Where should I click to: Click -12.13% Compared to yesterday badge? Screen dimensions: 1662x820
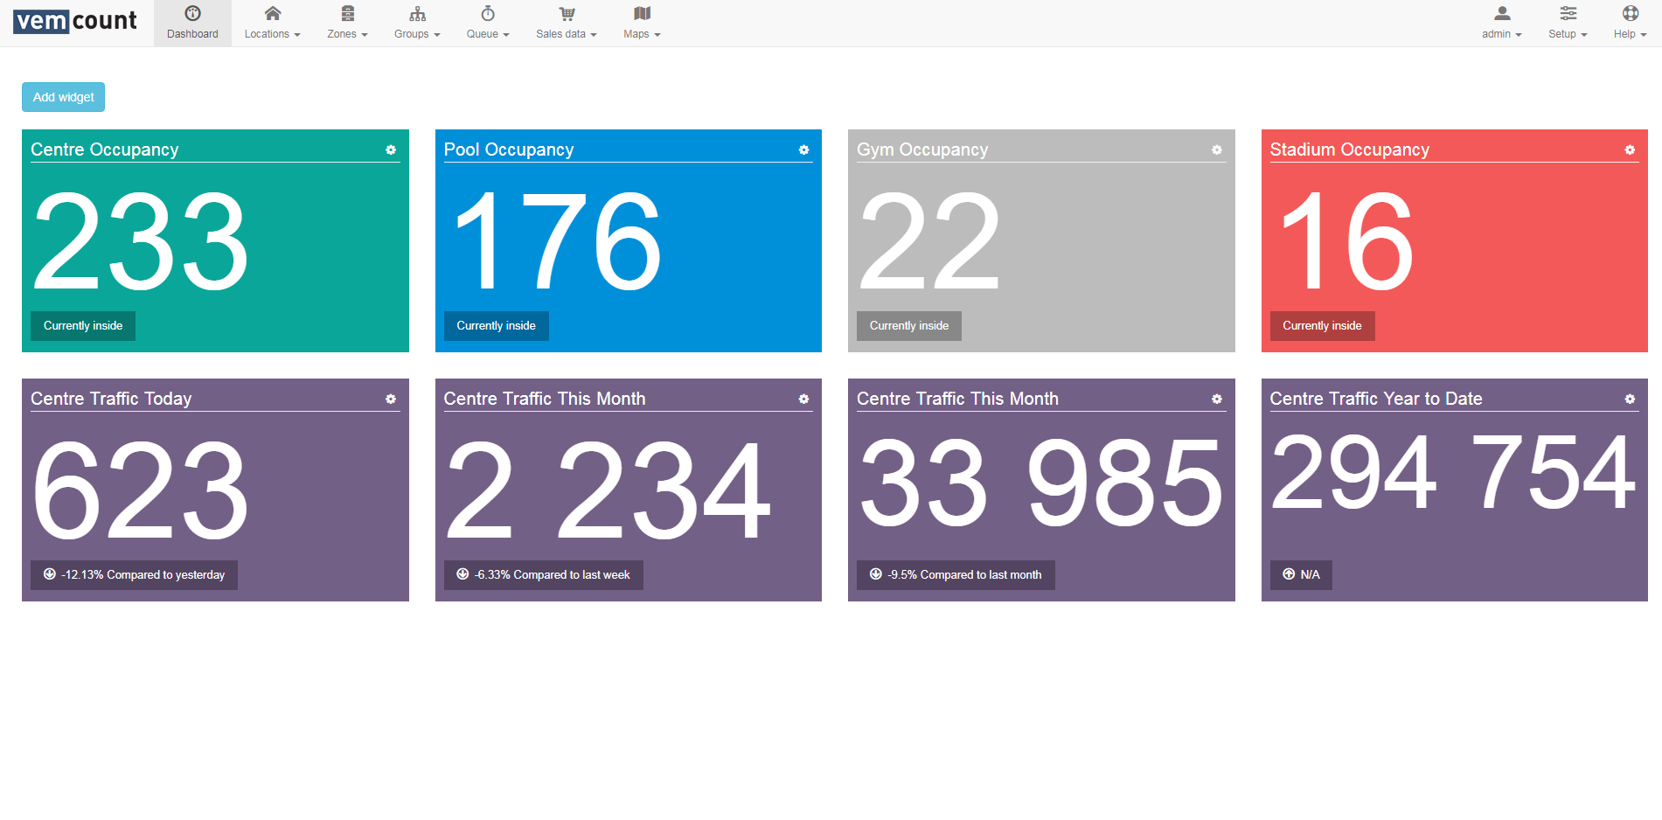(x=134, y=575)
